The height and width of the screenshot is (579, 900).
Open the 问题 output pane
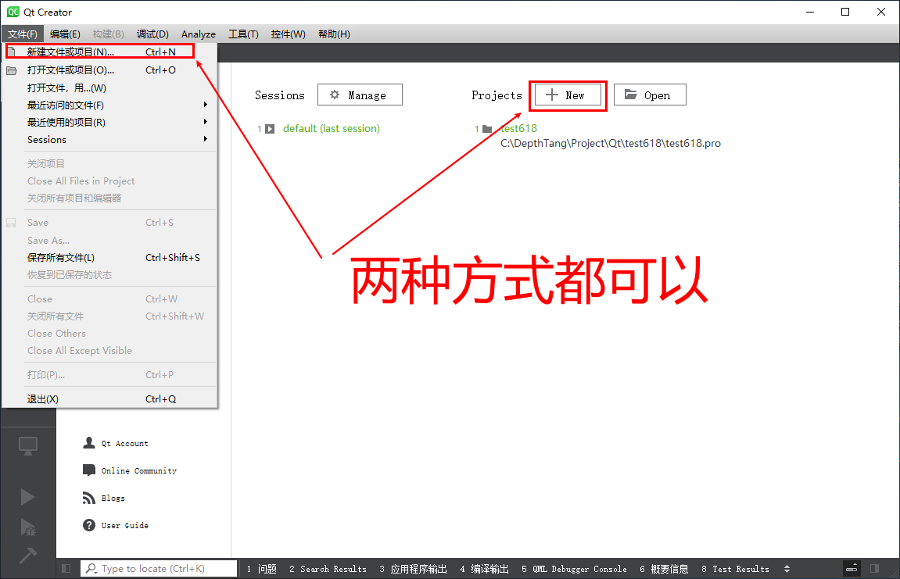262,569
